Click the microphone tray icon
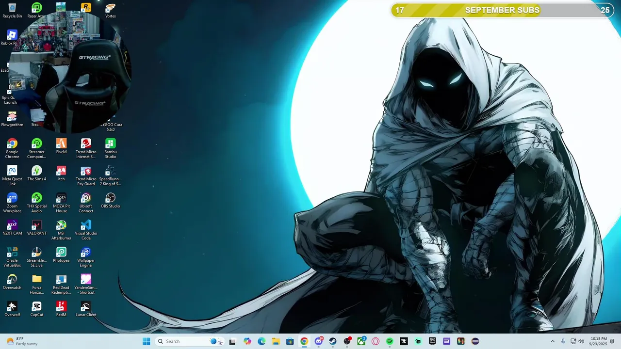The image size is (621, 349). click(x=563, y=341)
